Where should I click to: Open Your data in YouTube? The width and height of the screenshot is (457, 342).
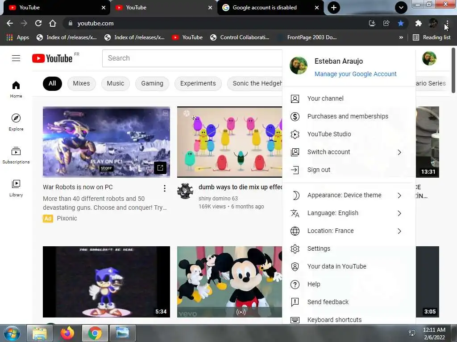[349, 266]
